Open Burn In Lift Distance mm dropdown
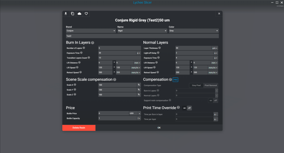The image size is (284, 153). pyautogui.click(x=137, y=63)
